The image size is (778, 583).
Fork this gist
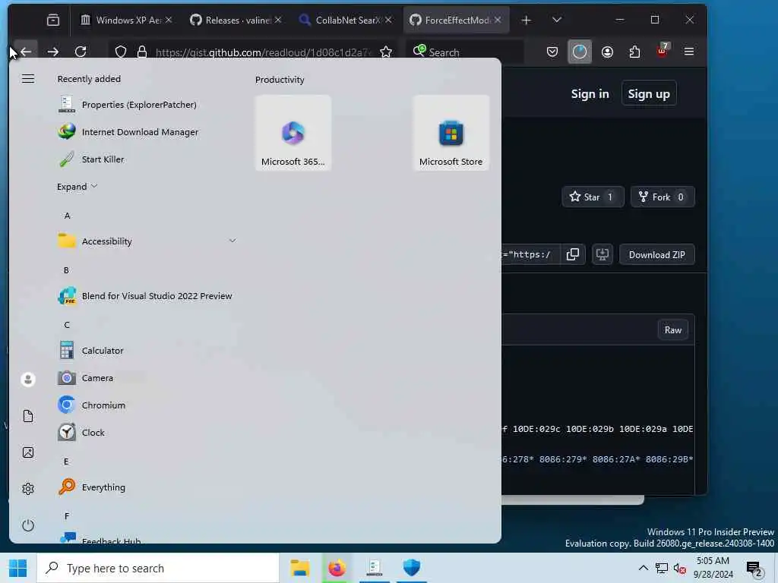(x=663, y=197)
